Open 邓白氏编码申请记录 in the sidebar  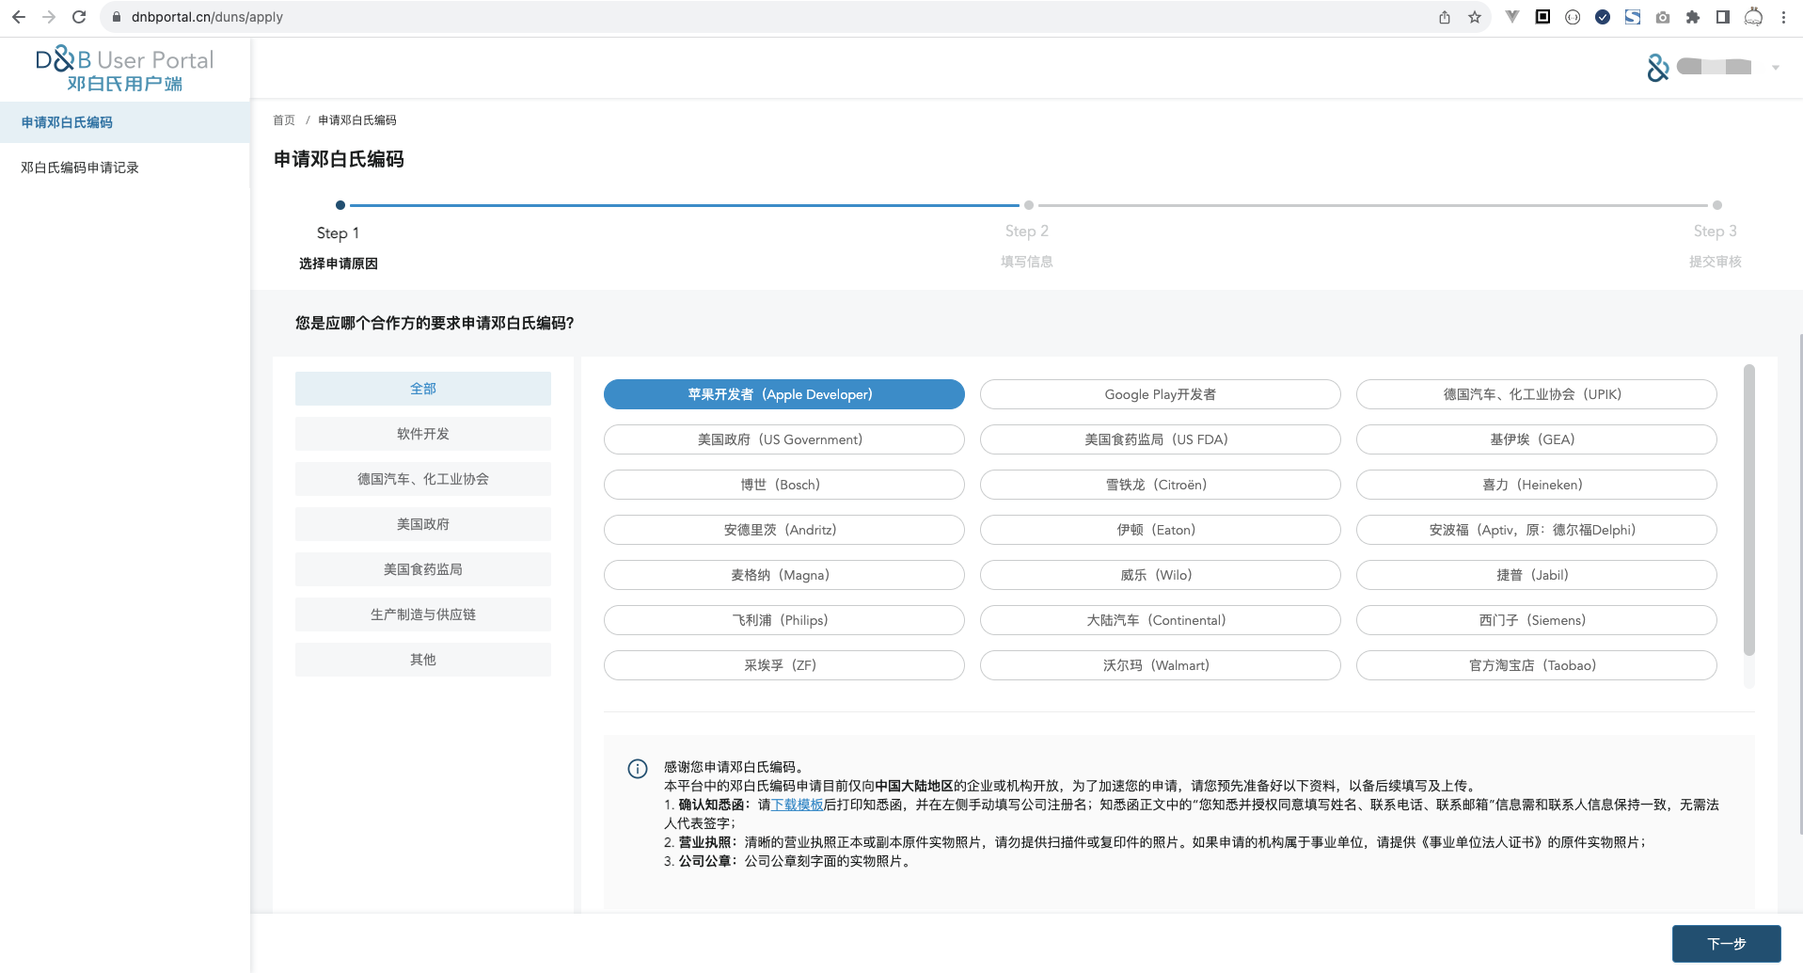[x=125, y=167]
